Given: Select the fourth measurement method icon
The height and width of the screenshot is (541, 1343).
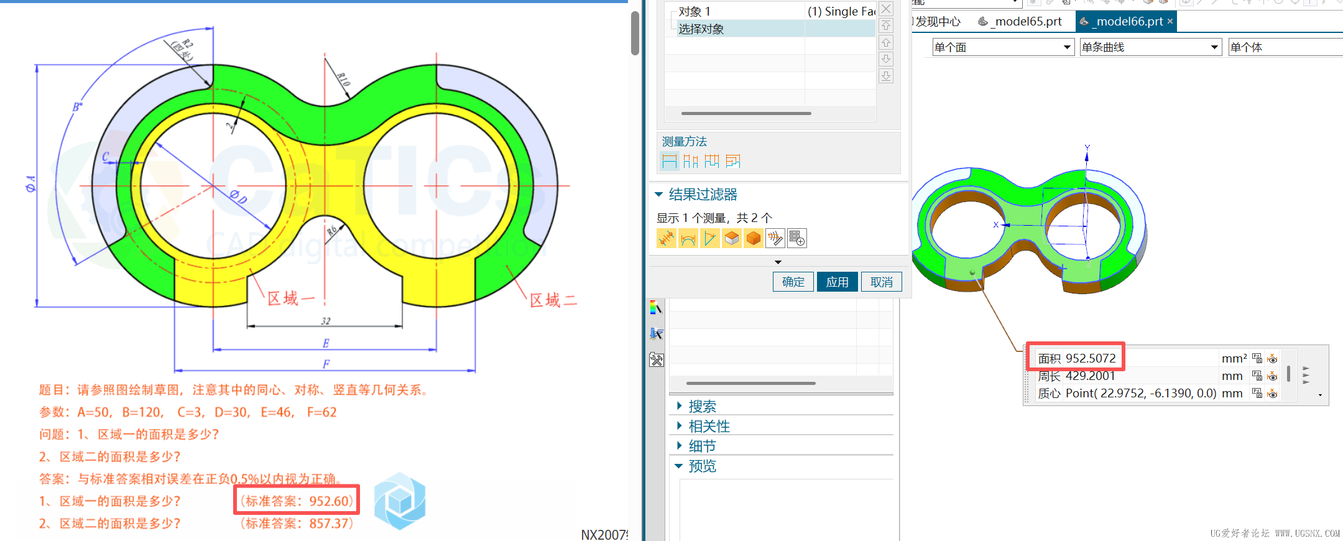Looking at the screenshot, I should [733, 162].
